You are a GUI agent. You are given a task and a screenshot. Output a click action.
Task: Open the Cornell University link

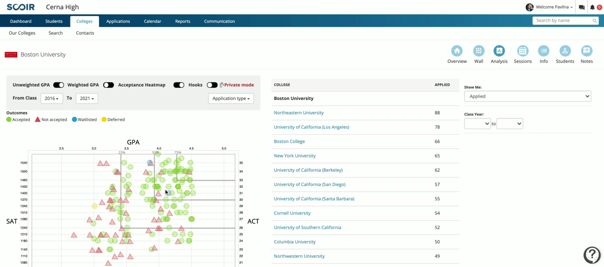point(292,213)
